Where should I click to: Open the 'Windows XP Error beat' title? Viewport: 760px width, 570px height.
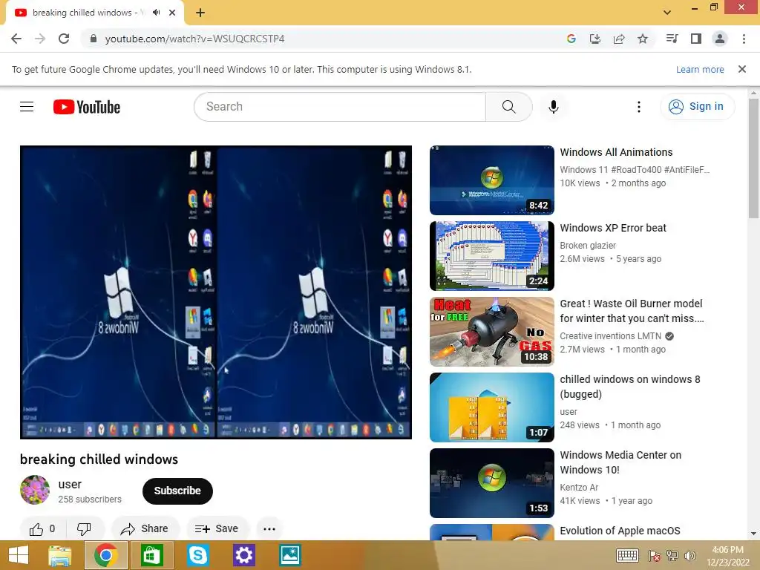pyautogui.click(x=612, y=228)
